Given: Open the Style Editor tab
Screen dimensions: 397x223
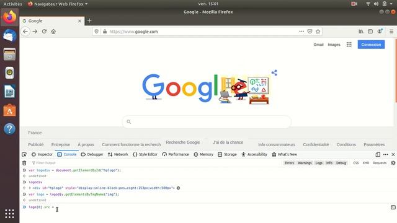Looking at the screenshot, I should [145, 154].
